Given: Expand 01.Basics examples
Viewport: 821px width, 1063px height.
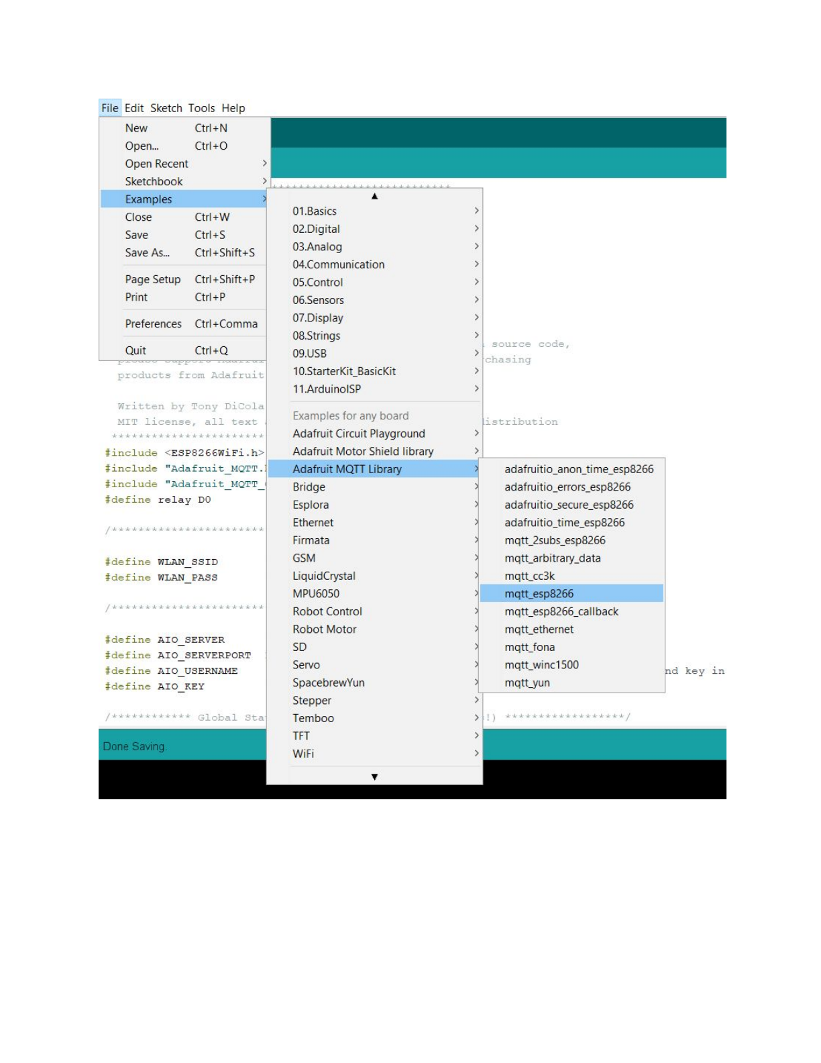Looking at the screenshot, I should click(374, 211).
